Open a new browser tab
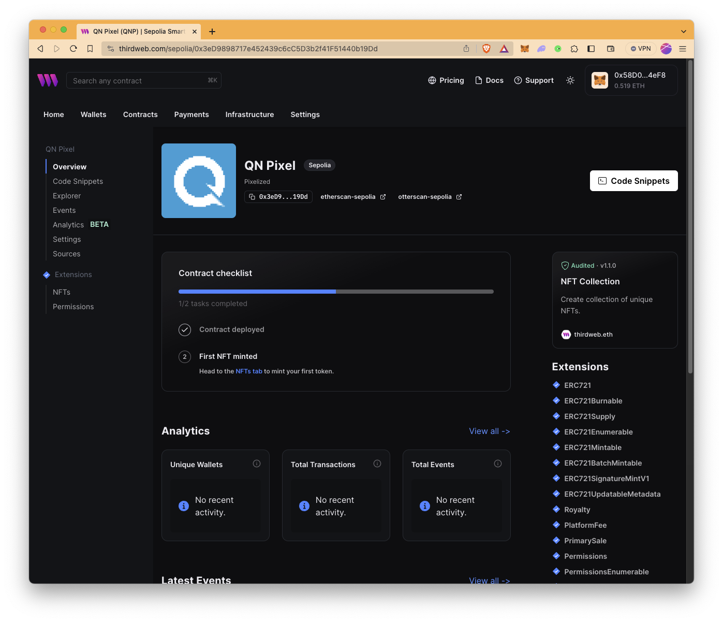Image resolution: width=723 pixels, height=622 pixels. [212, 32]
